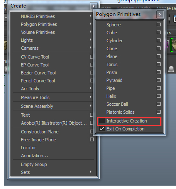Image resolution: width=176 pixels, height=189 pixels.
Task: Open Adobe Illustrator Object option box
Action: click(x=91, y=123)
